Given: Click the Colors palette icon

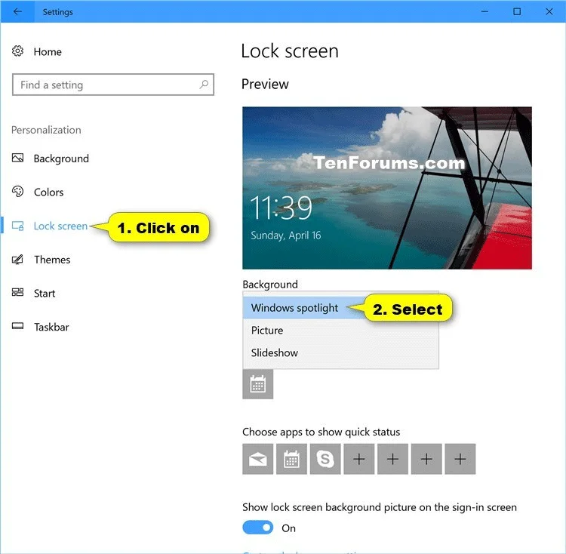Looking at the screenshot, I should (x=17, y=191).
